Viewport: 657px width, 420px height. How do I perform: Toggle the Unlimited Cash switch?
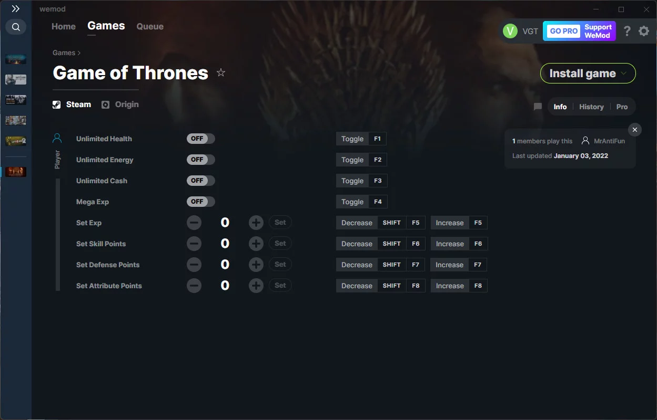pos(201,181)
